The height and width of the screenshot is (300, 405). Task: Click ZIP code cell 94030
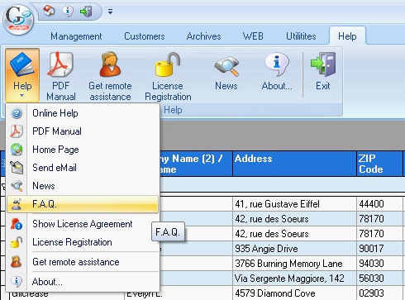coord(379,264)
